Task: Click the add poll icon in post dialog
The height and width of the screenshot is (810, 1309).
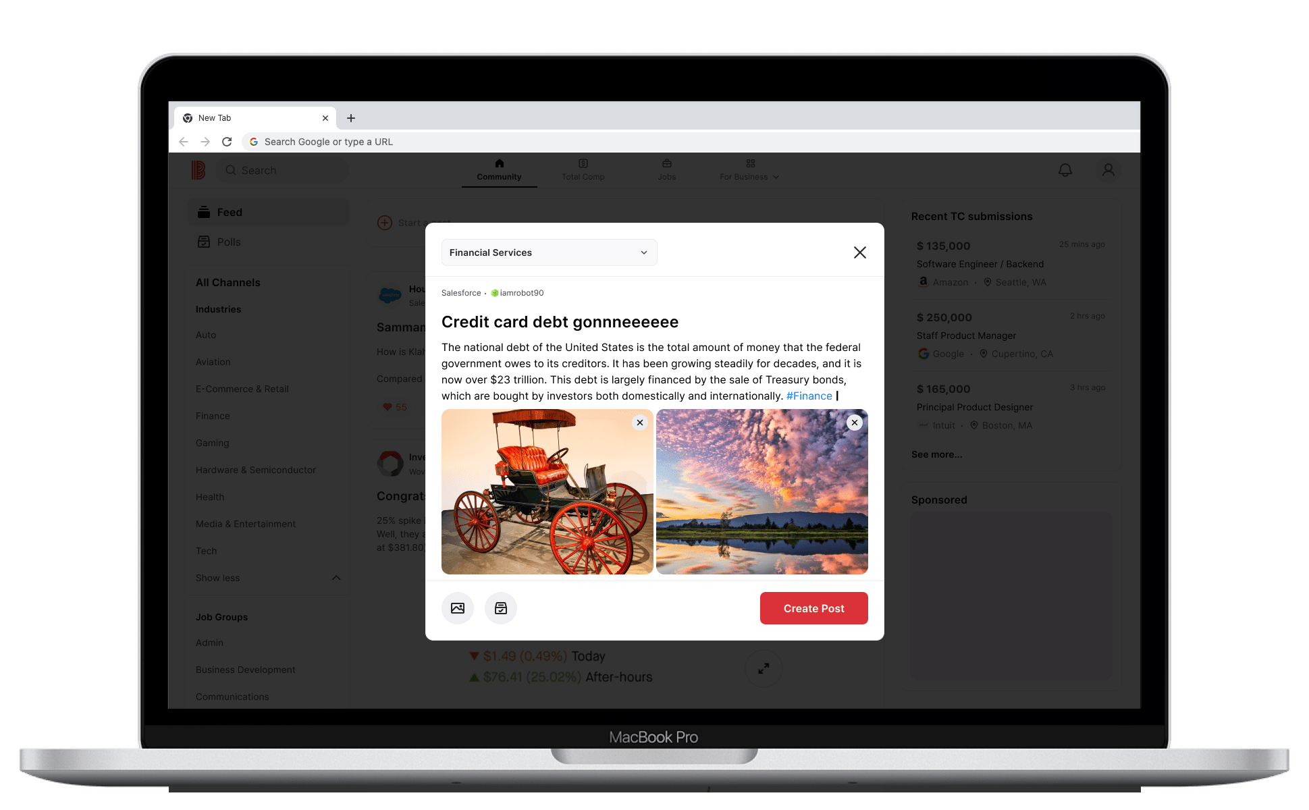Action: (501, 608)
